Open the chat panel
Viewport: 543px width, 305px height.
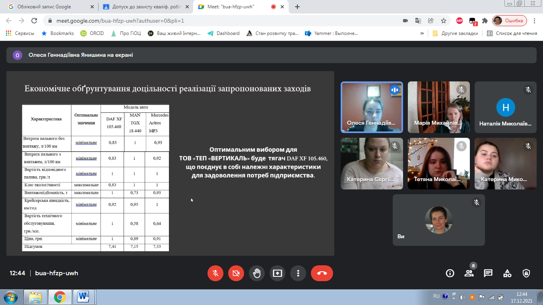488,273
